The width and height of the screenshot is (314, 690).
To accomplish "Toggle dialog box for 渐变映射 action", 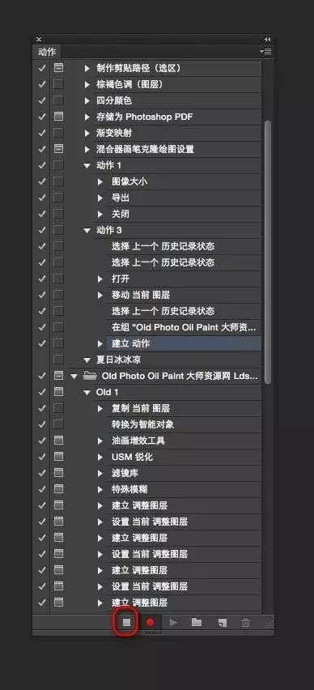I will (58, 133).
